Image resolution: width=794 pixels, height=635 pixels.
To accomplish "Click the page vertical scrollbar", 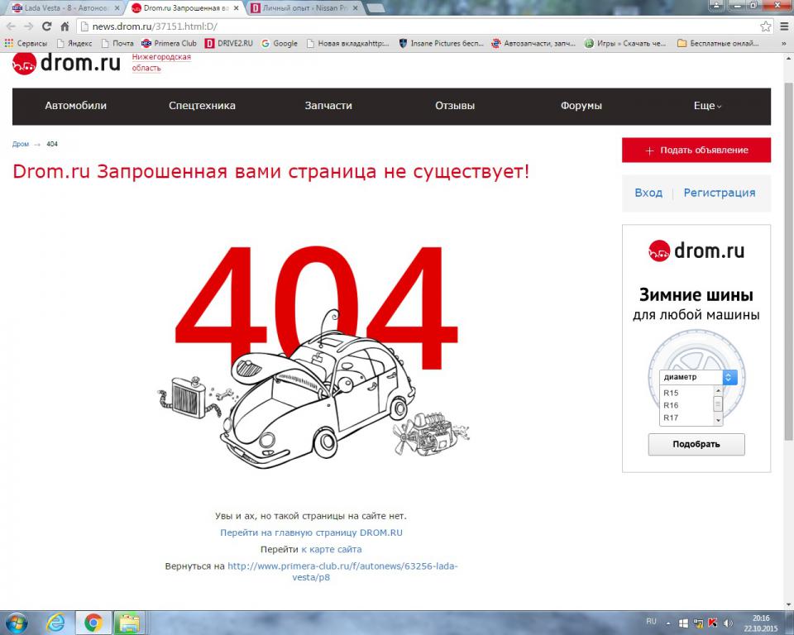I will click(788, 262).
